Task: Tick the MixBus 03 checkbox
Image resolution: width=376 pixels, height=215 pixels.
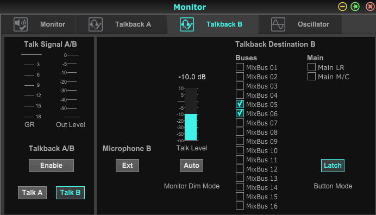Action: coord(240,86)
